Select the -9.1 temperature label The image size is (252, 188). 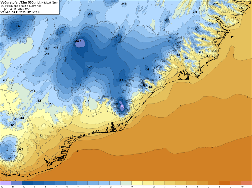[x=121, y=80]
